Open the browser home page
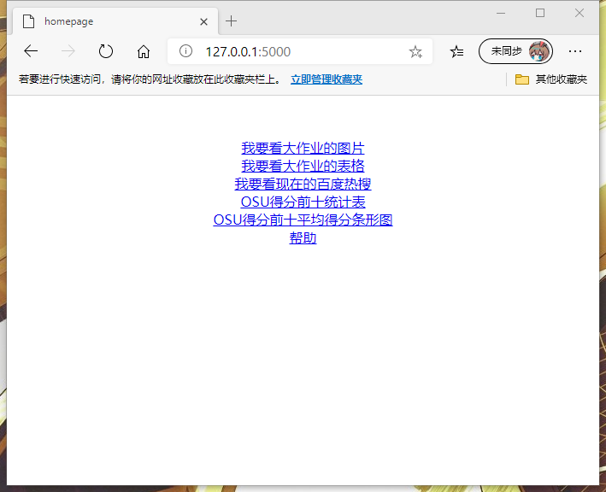Viewport: 606px width, 492px height. pyautogui.click(x=144, y=51)
